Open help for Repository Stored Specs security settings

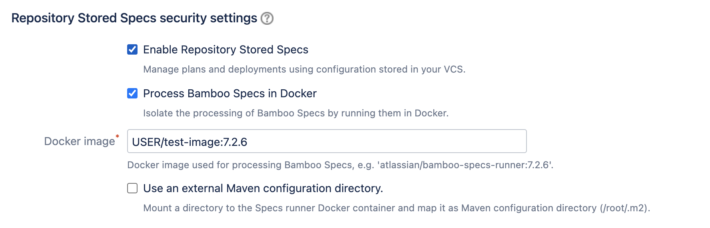click(267, 18)
